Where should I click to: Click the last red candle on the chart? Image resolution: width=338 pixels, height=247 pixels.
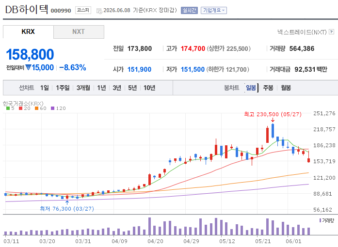(x=309, y=160)
